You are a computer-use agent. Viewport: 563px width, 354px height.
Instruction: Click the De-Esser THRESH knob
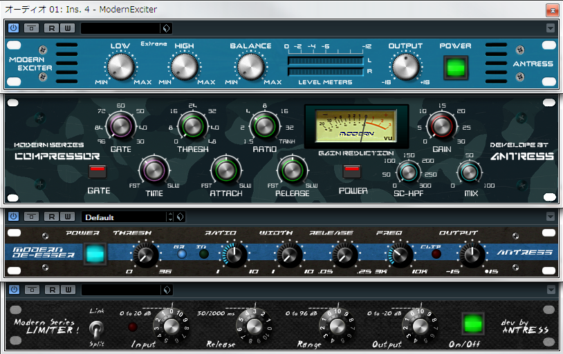point(146,255)
